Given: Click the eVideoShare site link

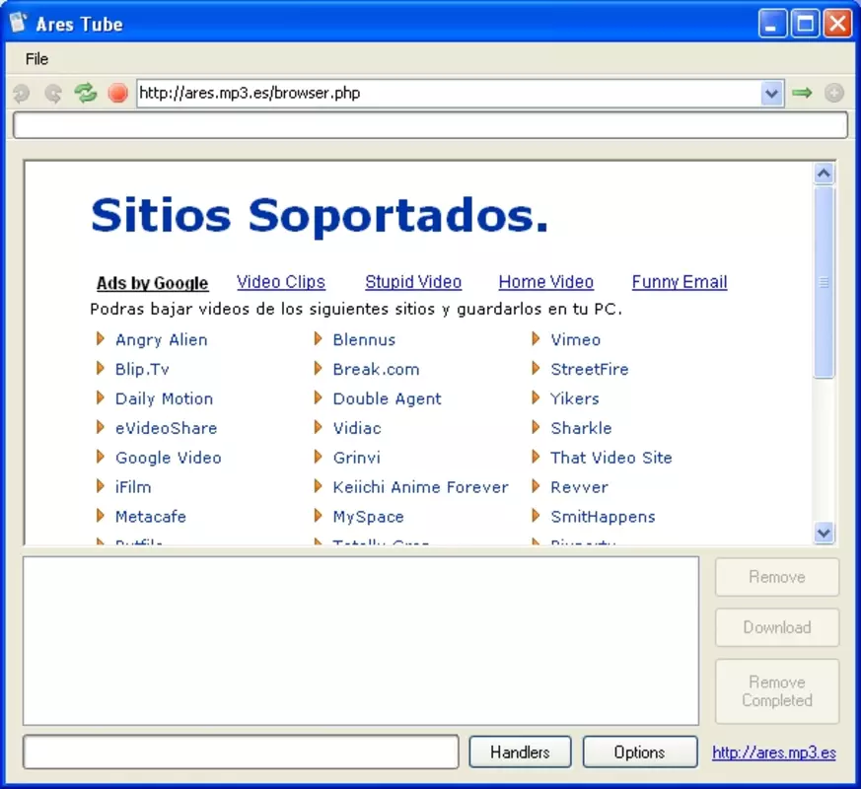Looking at the screenshot, I should (x=167, y=428).
